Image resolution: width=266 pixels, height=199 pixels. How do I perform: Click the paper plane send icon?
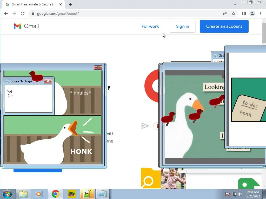pyautogui.click(x=145, y=126)
